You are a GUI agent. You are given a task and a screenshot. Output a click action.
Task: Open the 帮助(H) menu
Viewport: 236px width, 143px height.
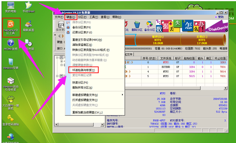(117, 17)
